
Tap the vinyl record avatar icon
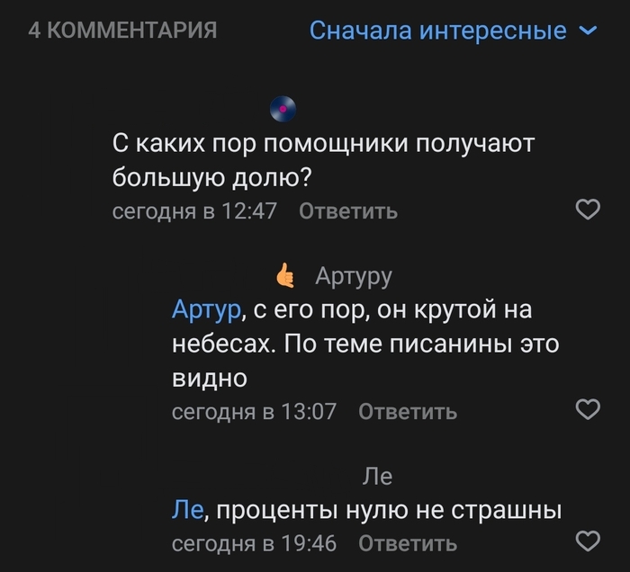[x=283, y=110]
